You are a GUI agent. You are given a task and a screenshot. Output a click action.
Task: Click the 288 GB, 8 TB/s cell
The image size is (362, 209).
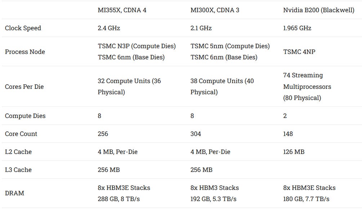click(119, 199)
